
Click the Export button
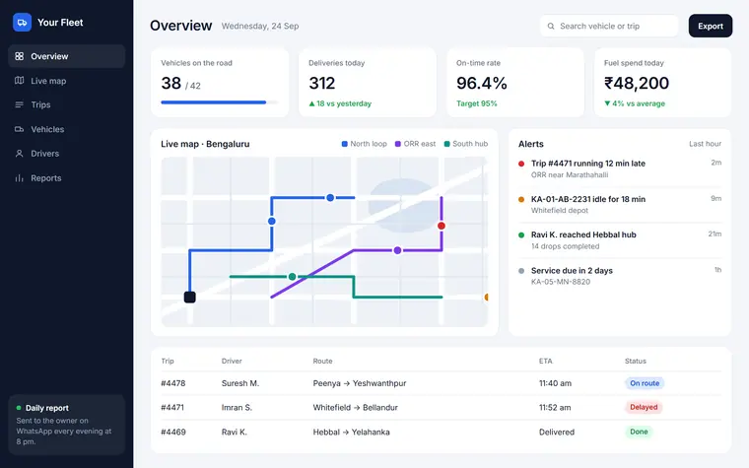pos(711,27)
